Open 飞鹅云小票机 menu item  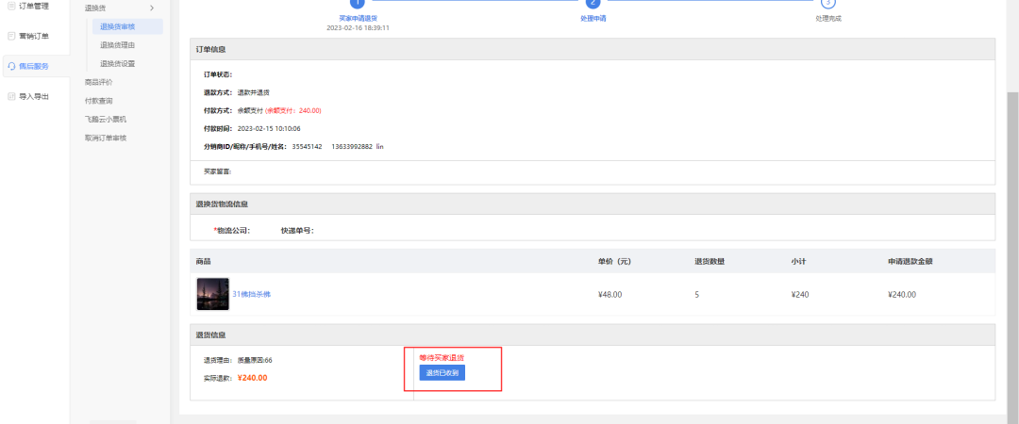[x=105, y=120]
